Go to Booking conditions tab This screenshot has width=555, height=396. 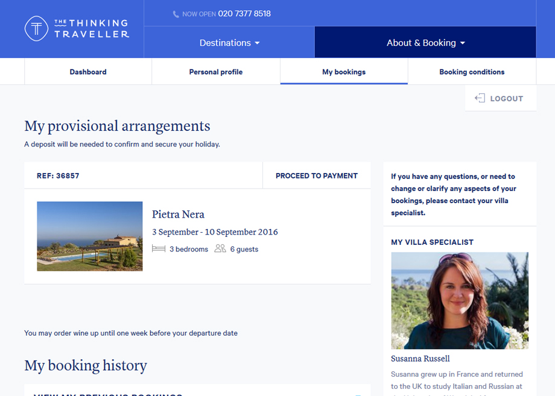(472, 72)
